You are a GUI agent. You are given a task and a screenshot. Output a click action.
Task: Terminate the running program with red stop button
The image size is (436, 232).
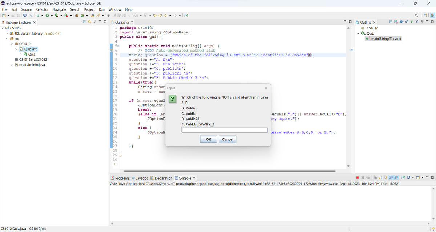click(358, 178)
